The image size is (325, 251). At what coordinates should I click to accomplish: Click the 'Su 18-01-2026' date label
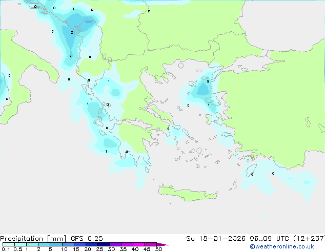(216, 239)
